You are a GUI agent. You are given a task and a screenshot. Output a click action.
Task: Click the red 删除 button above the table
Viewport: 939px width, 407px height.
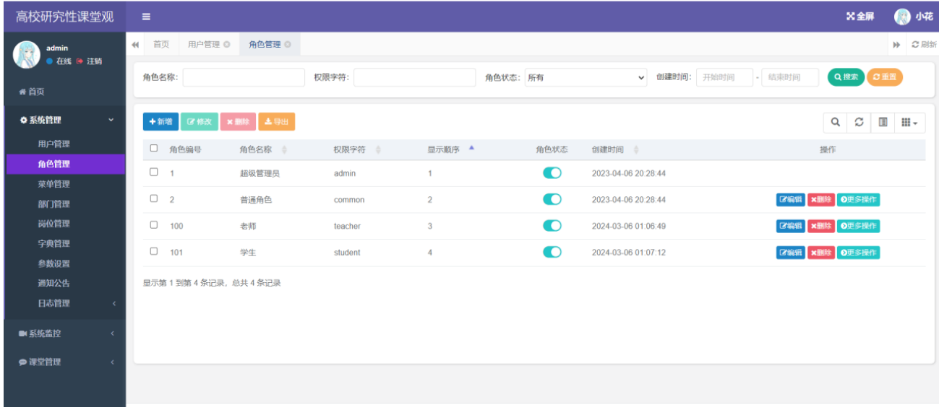tap(238, 122)
